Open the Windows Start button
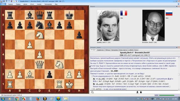The width and height of the screenshot is (180, 101). [x=3, y=99]
